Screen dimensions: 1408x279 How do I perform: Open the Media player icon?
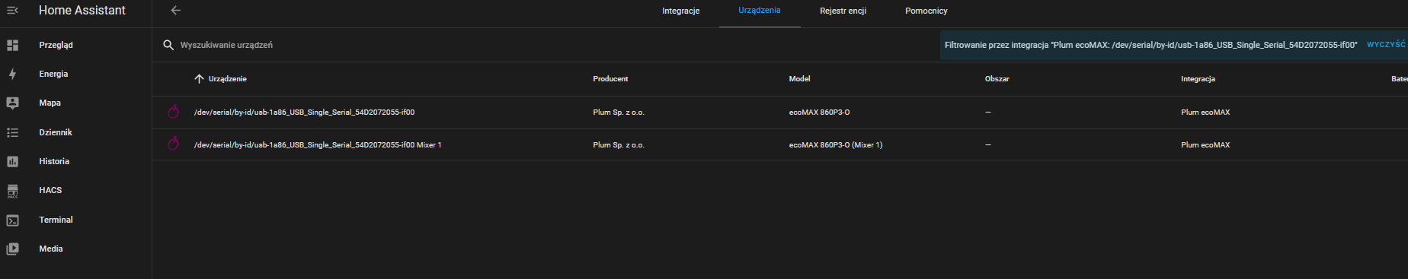(x=12, y=249)
